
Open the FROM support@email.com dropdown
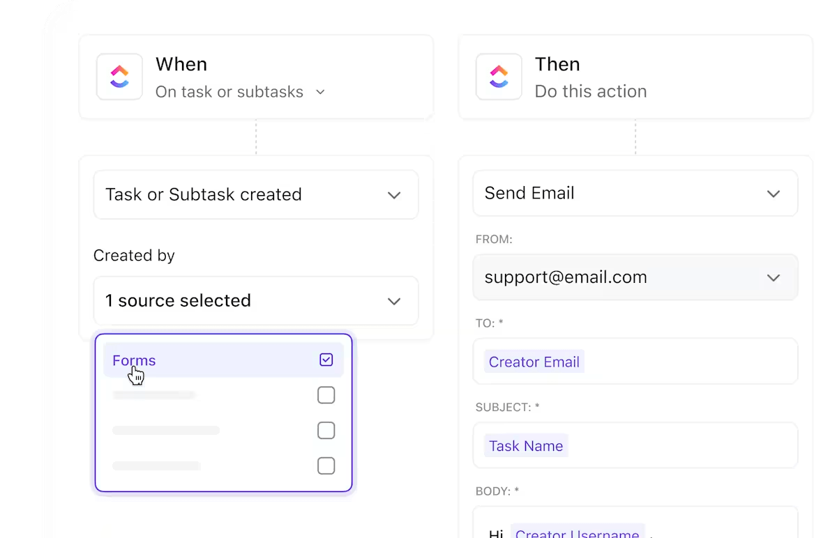635,277
